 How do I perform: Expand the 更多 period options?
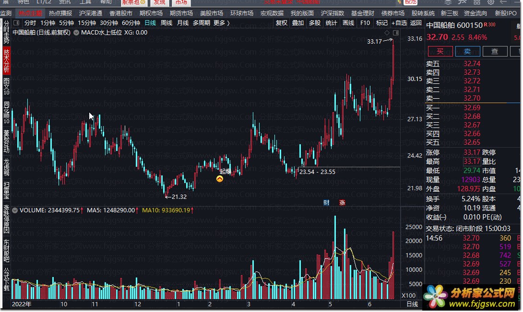pos(222,23)
